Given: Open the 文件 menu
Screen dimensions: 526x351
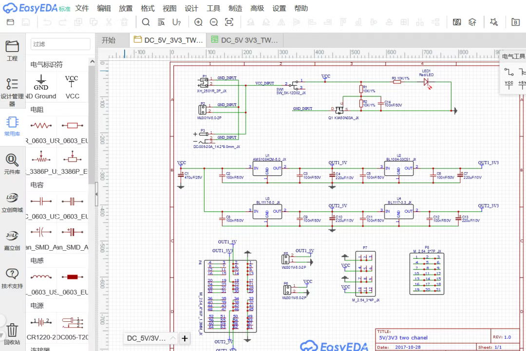Looking at the screenshot, I should (x=82, y=8).
